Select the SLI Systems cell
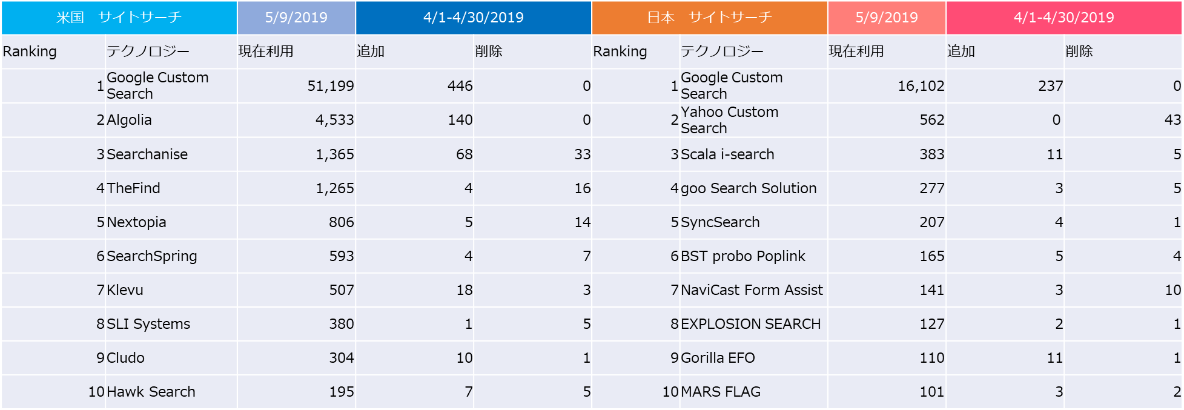The width and height of the screenshot is (1184, 410). click(148, 324)
